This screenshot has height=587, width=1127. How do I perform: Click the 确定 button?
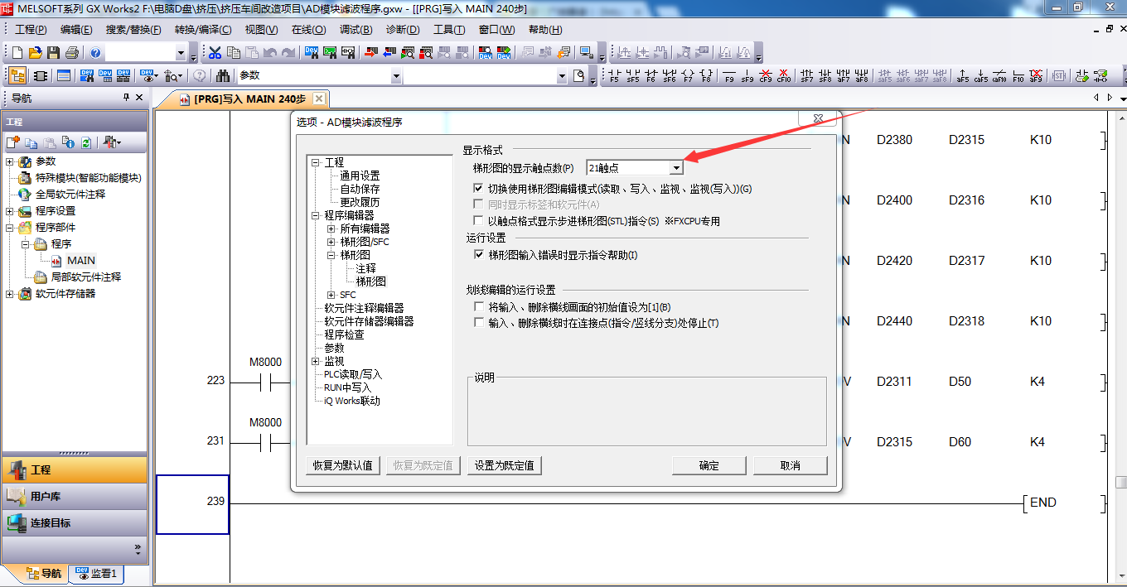pos(709,465)
